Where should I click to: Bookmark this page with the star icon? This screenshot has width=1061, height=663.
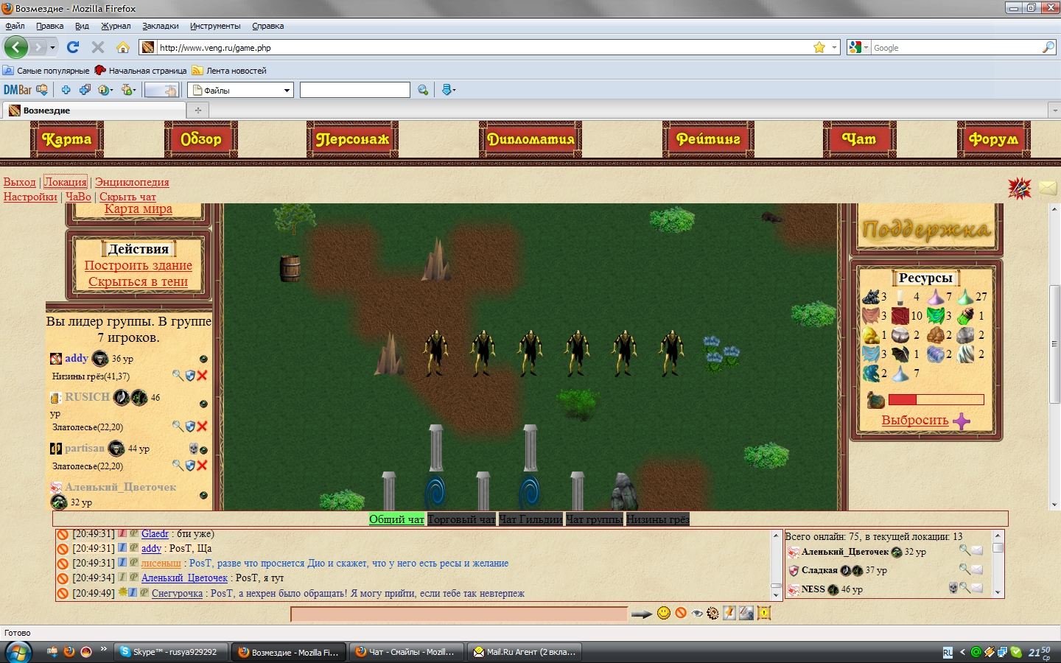[819, 47]
